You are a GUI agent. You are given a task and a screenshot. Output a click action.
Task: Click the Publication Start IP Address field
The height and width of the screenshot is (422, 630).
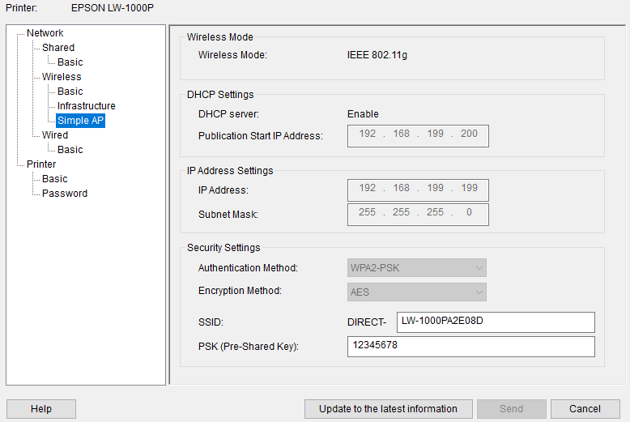[418, 136]
